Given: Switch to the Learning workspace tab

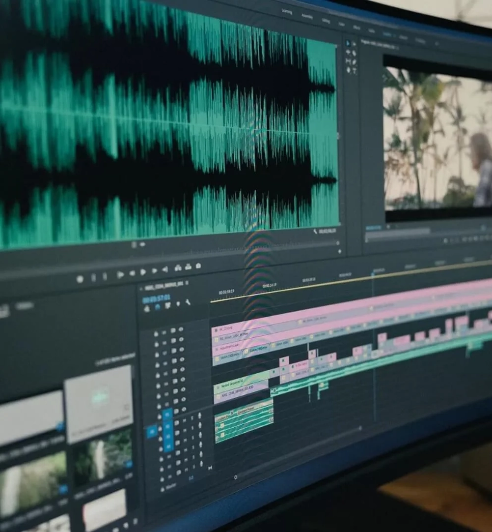Looking at the screenshot, I should click(287, 11).
